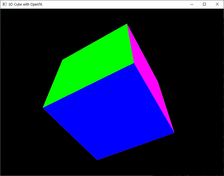Click the OpenTK application icon in title bar
This screenshot has width=224, height=176.
click(4, 4)
